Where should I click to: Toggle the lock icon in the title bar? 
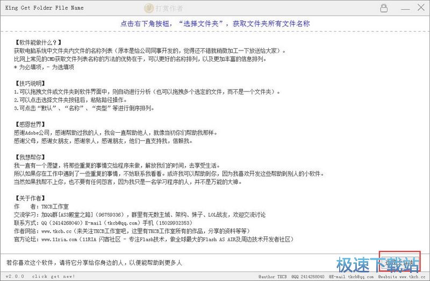pos(384,8)
